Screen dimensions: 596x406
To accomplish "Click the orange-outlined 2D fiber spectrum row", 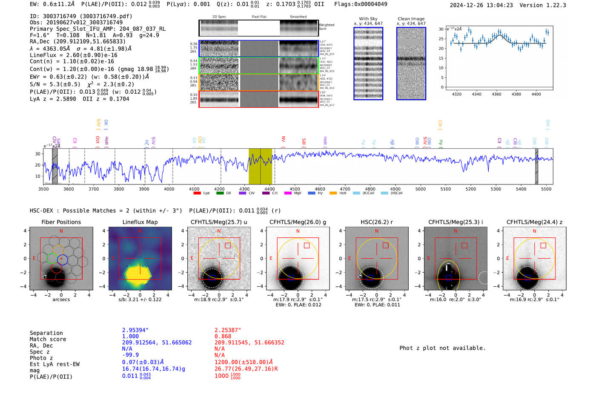I will (x=258, y=82).
